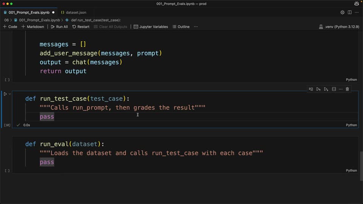363x204 pixels.
Task: Select the .venv (Python 3.12.9) kernel
Action: click(x=339, y=27)
